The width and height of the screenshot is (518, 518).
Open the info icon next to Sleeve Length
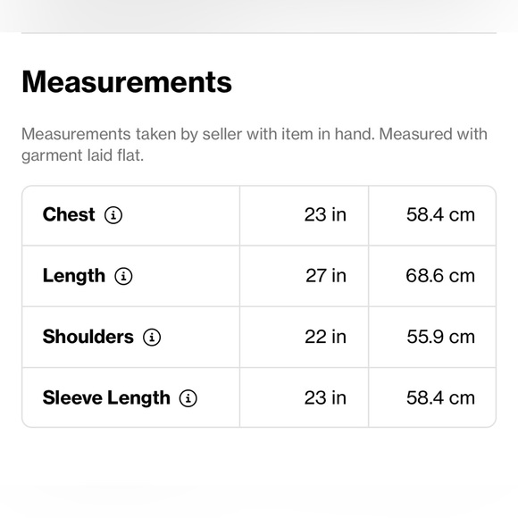(x=188, y=398)
